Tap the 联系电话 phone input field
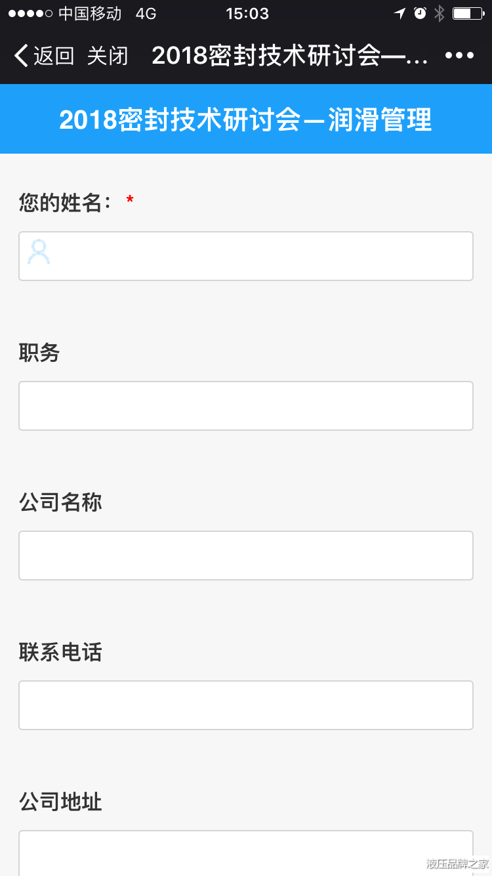This screenshot has height=876, width=492. tap(246, 705)
